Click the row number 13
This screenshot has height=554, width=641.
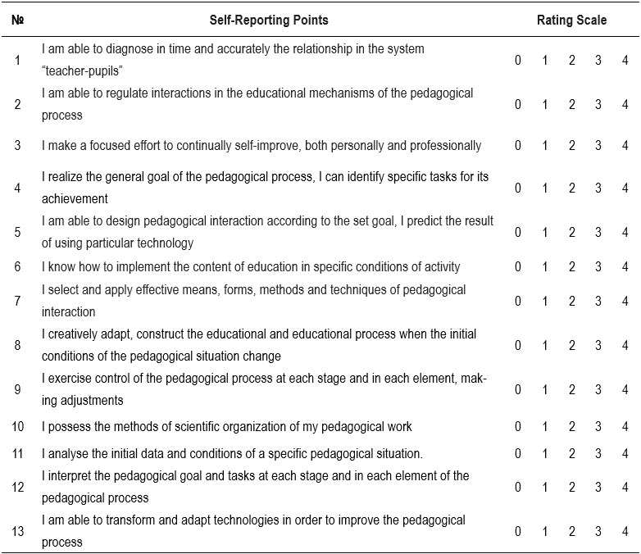pyautogui.click(x=18, y=531)
